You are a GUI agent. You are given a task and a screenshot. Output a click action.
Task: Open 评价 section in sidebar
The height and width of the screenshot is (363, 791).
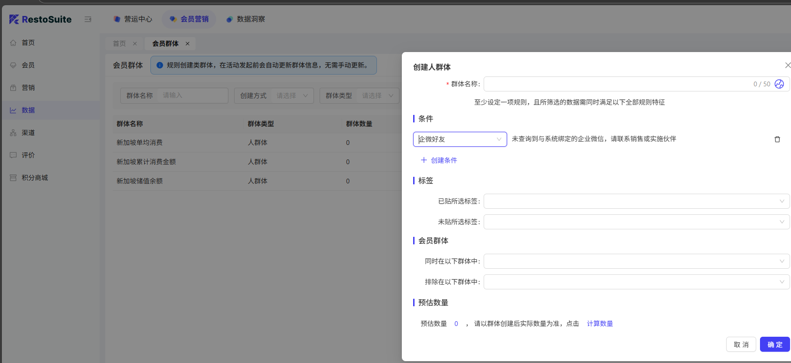click(x=28, y=155)
